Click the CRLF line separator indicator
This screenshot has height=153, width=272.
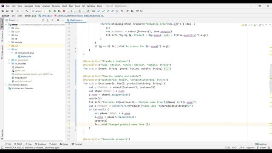point(234,147)
